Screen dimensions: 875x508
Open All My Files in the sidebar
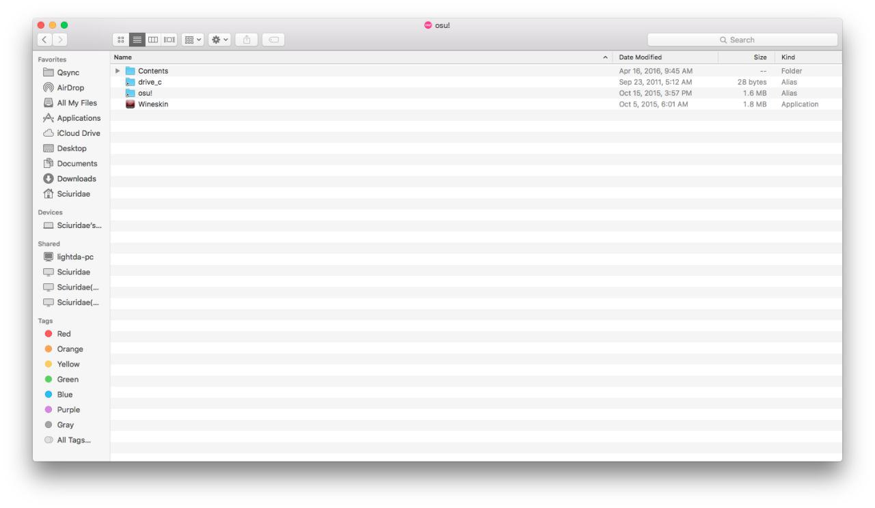pos(71,103)
